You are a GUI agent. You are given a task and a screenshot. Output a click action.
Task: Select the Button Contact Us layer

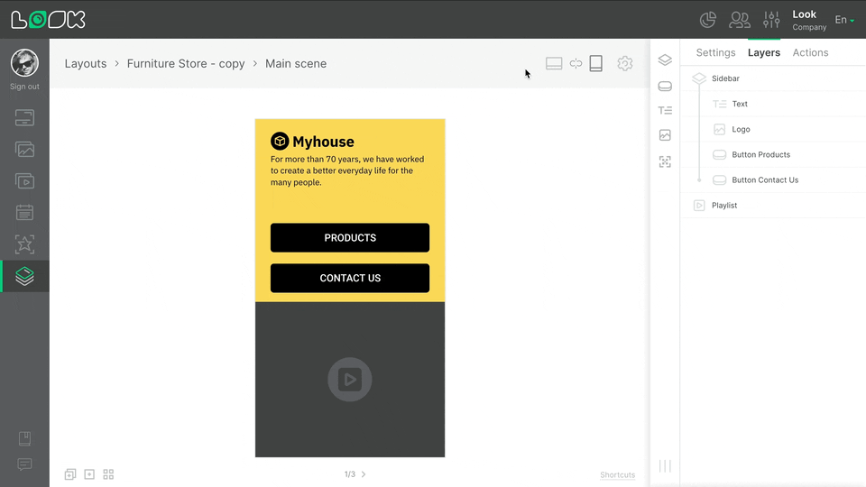[765, 179]
